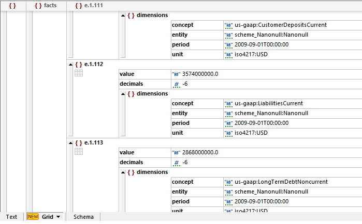The width and height of the screenshot is (362, 224).
Task: Switch to the Text tab
Action: point(11,217)
